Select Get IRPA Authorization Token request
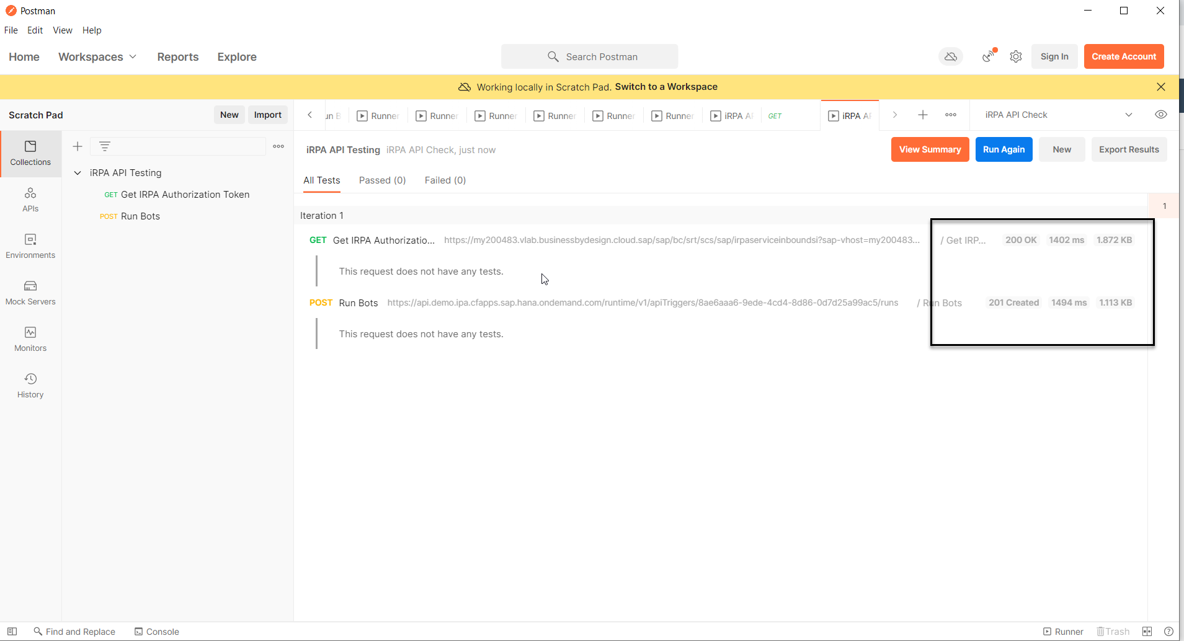The image size is (1184, 641). (177, 195)
